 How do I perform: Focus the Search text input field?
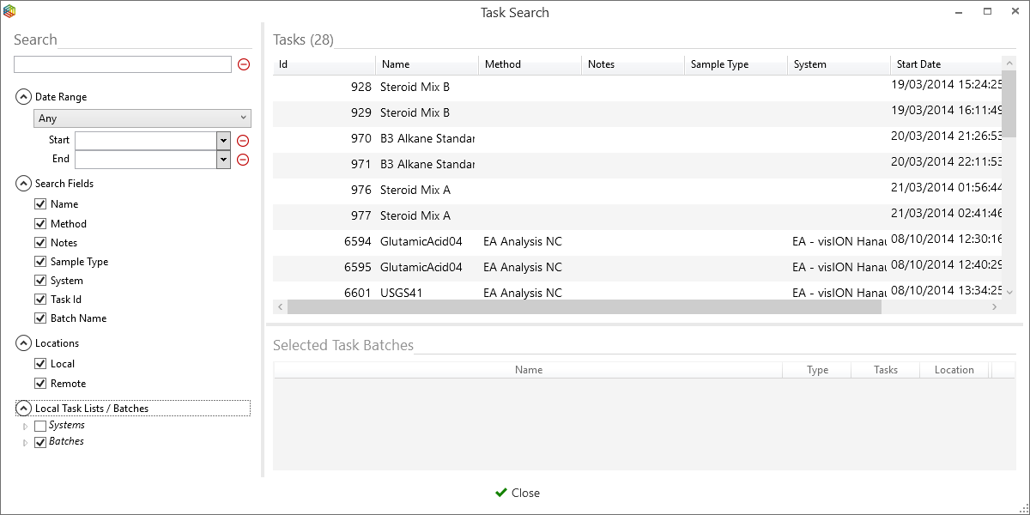123,64
